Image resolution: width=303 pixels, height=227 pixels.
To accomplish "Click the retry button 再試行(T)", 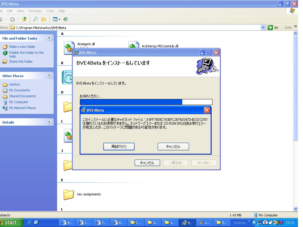I will (119, 147).
